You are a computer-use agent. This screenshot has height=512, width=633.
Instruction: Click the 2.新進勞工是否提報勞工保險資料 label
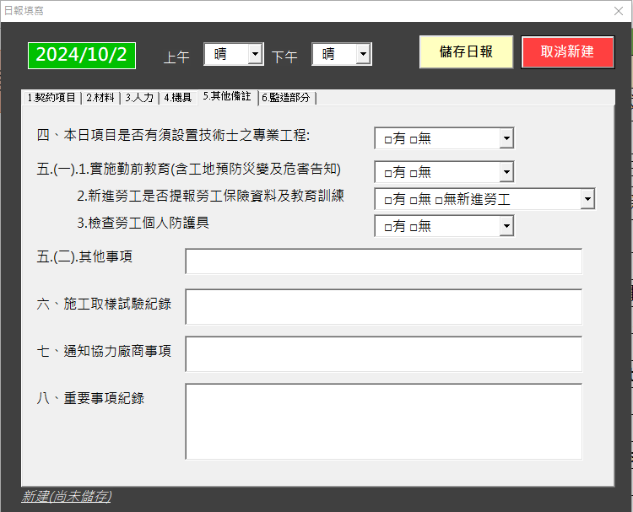(210, 196)
